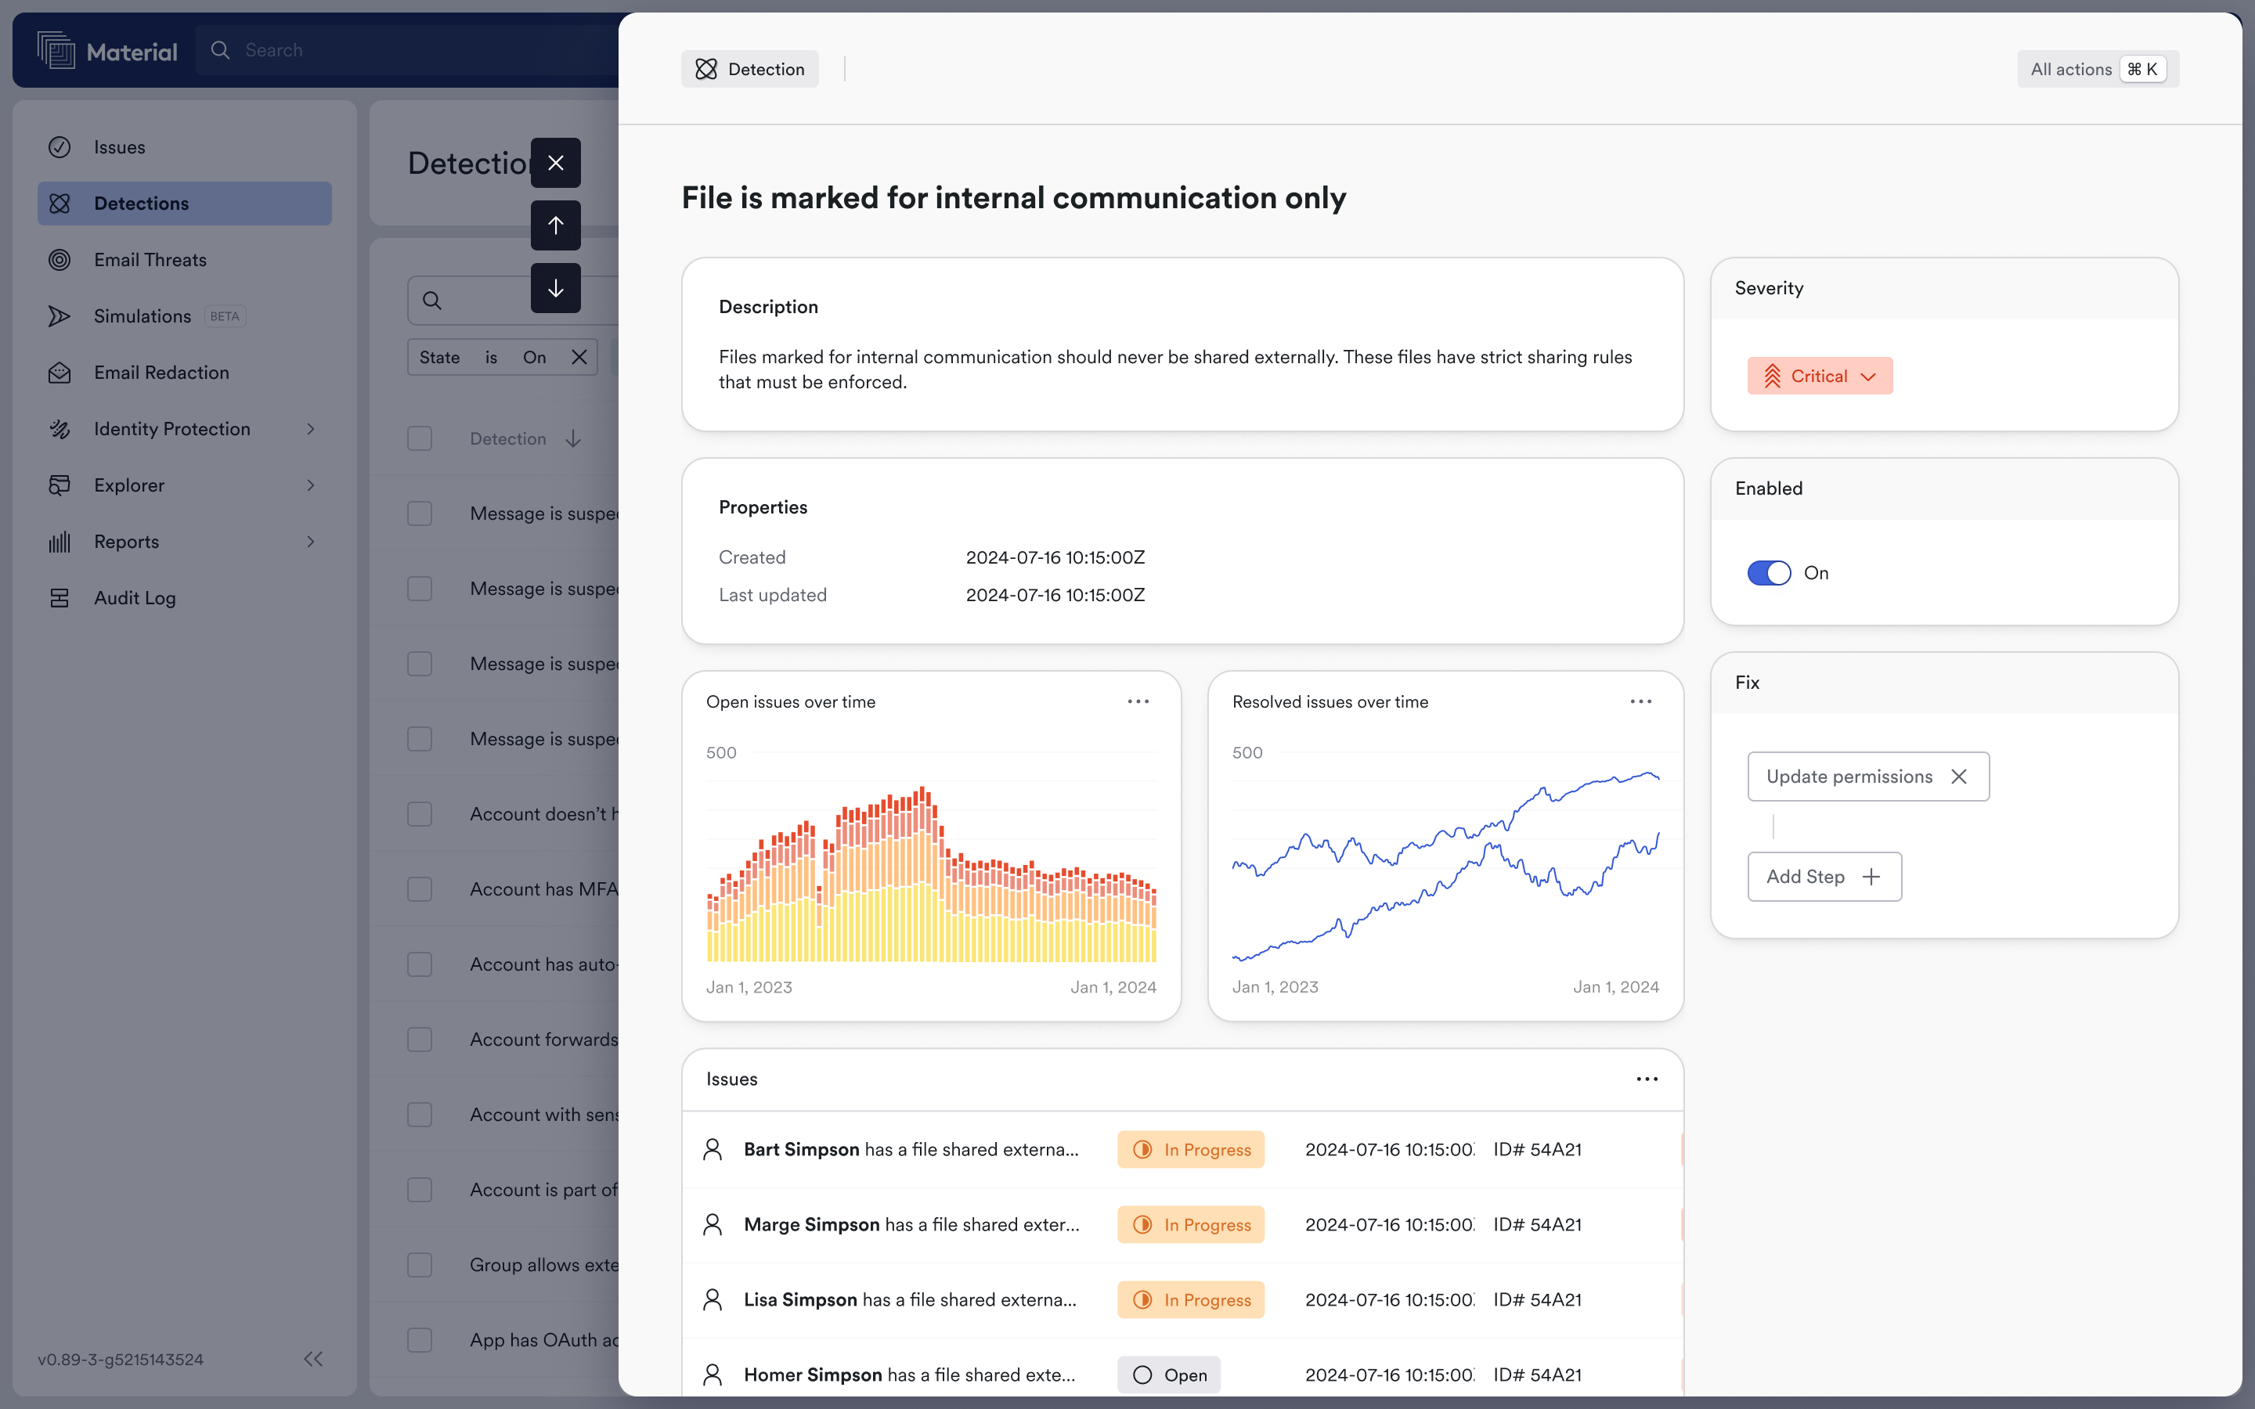Viewport: 2255px width, 1409px height.
Task: Click the Simulations paper plane icon
Action: pyautogui.click(x=60, y=316)
